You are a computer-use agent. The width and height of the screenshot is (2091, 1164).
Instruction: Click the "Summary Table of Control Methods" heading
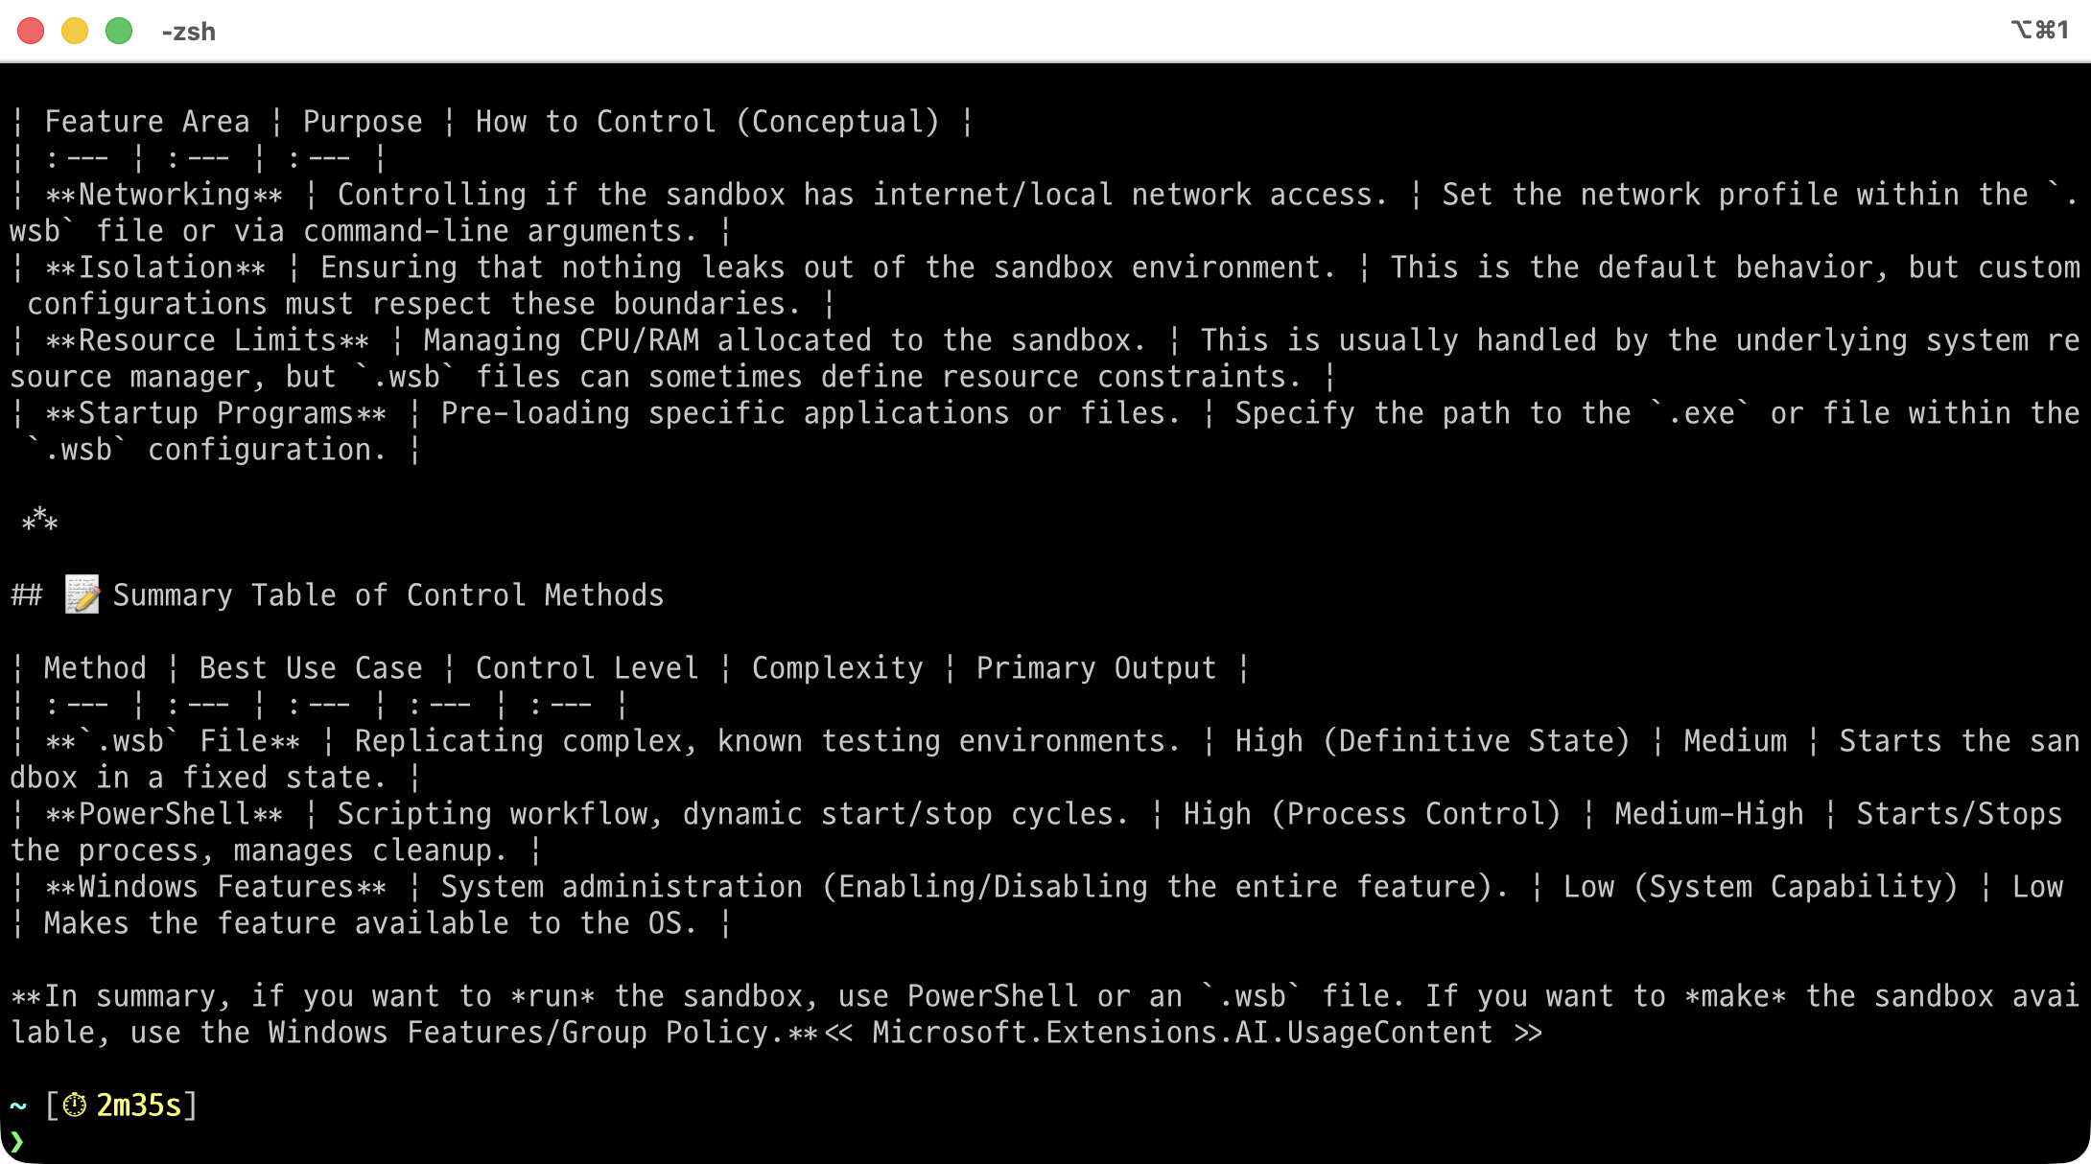click(388, 595)
